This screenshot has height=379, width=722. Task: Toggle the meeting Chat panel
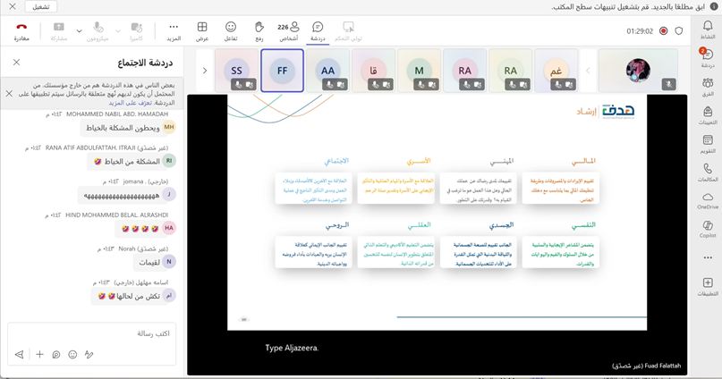318,31
